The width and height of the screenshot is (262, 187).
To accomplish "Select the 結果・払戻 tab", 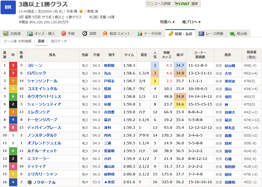I will click(180, 33).
